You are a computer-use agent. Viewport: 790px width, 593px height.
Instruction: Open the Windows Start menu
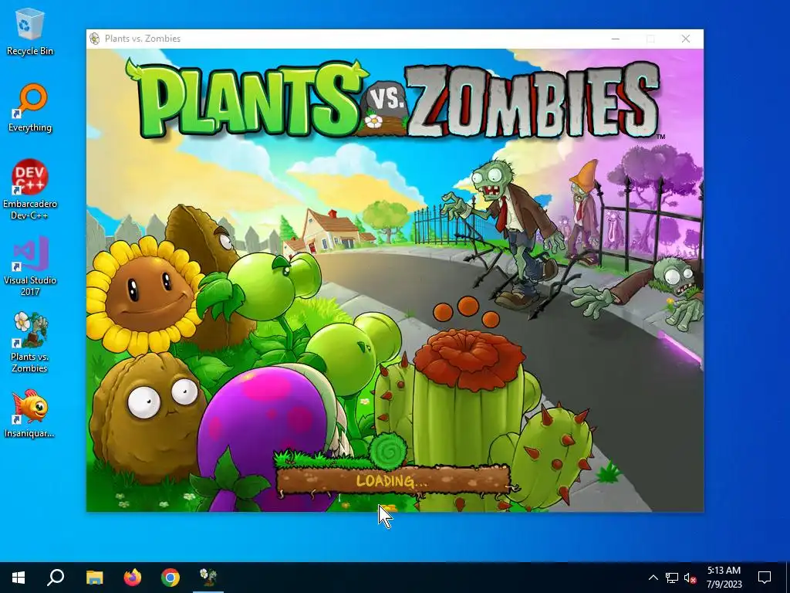(x=19, y=578)
